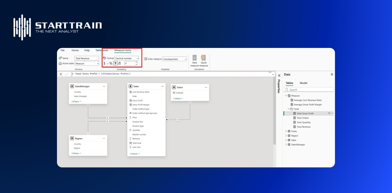Open the Dates table options ellipsis menu

click(205, 87)
